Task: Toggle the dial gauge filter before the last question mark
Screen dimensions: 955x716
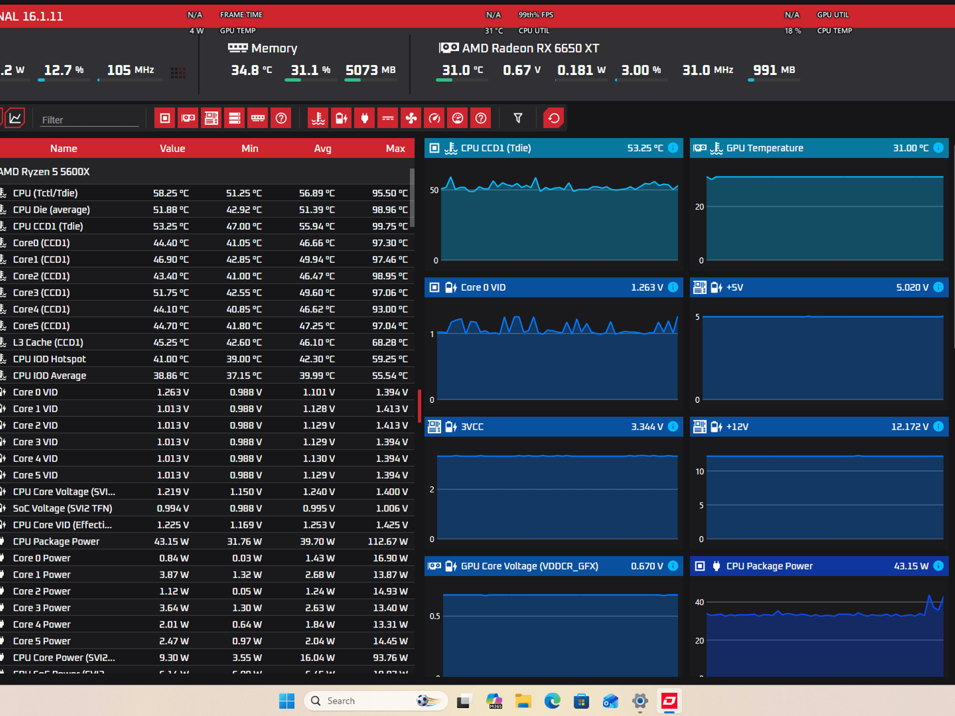Action: 458,118
